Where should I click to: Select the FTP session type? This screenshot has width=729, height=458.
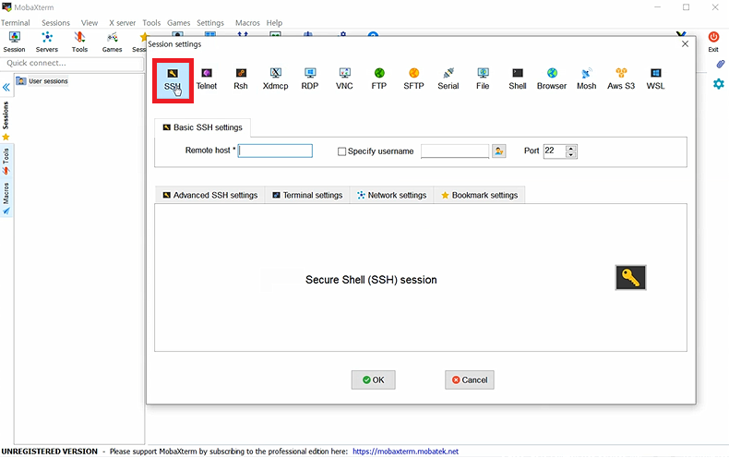(379, 79)
